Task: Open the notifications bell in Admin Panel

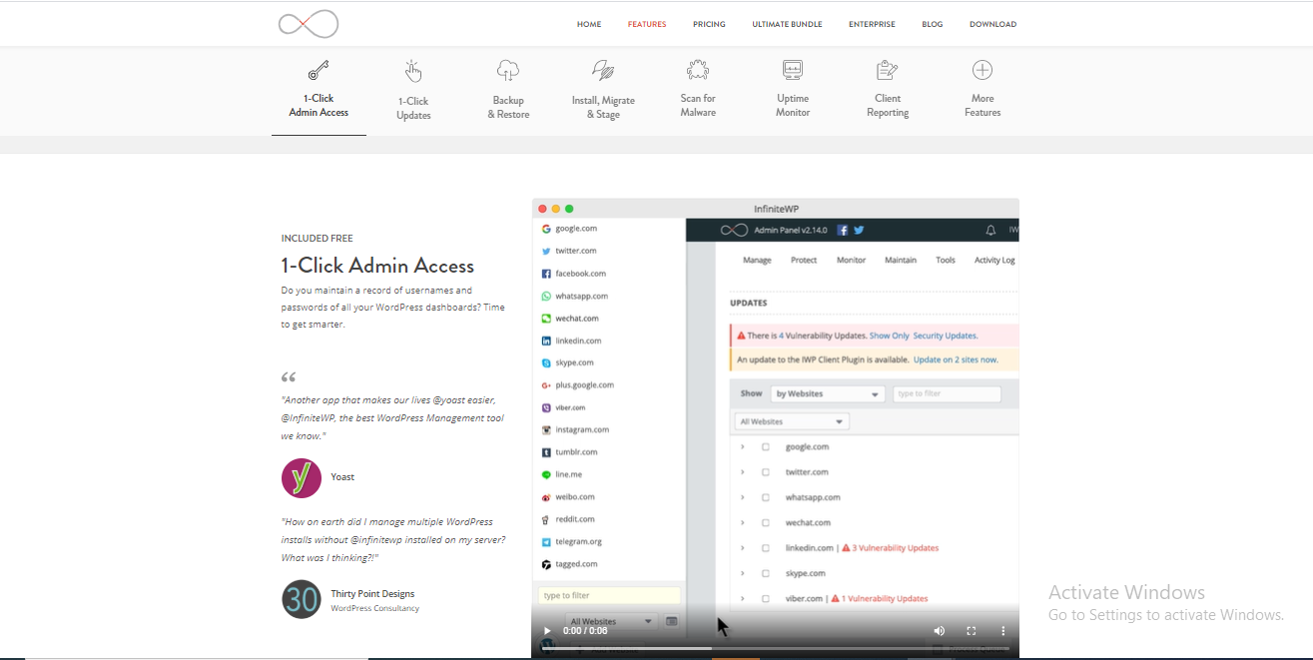Action: pyautogui.click(x=990, y=230)
